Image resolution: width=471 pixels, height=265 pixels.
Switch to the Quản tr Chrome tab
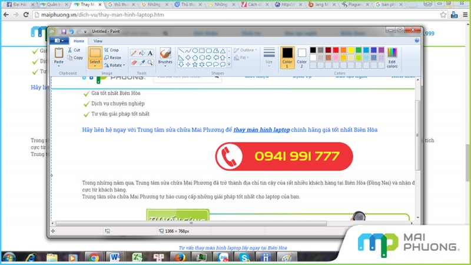54,5
